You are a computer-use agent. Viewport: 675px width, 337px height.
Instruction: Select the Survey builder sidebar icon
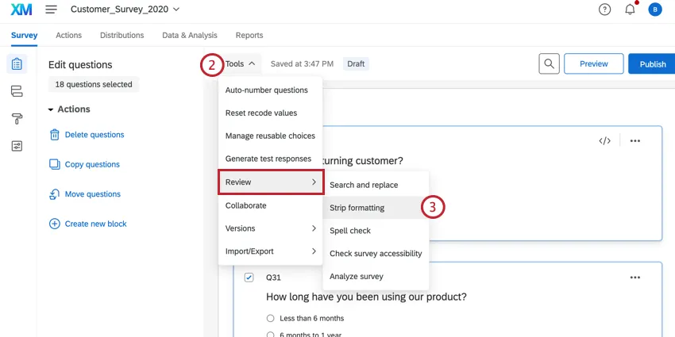[17, 64]
